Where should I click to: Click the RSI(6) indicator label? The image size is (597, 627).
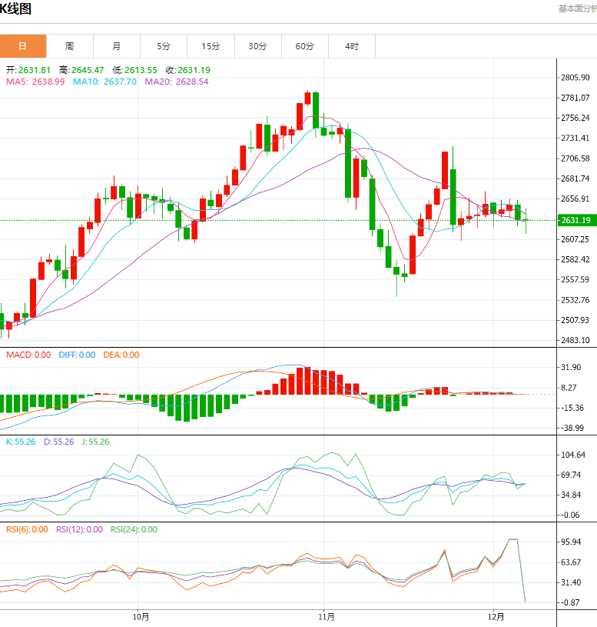pos(27,529)
